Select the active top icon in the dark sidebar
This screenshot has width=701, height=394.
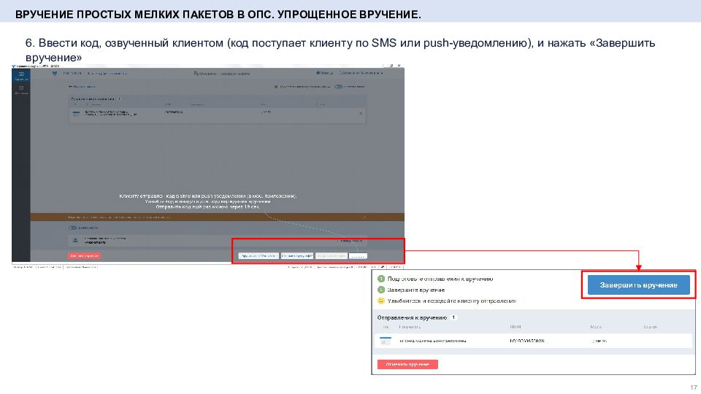21,76
